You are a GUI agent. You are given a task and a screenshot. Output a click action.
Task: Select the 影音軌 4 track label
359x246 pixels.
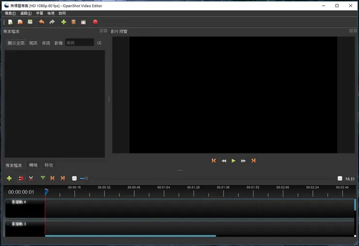19,202
